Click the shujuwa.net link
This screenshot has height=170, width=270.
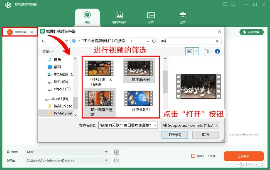coord(242,134)
